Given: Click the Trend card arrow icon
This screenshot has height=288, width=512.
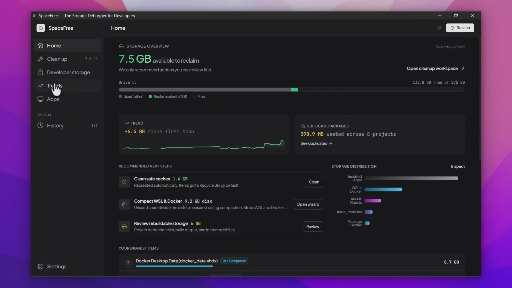Looking at the screenshot, I should pos(127,123).
